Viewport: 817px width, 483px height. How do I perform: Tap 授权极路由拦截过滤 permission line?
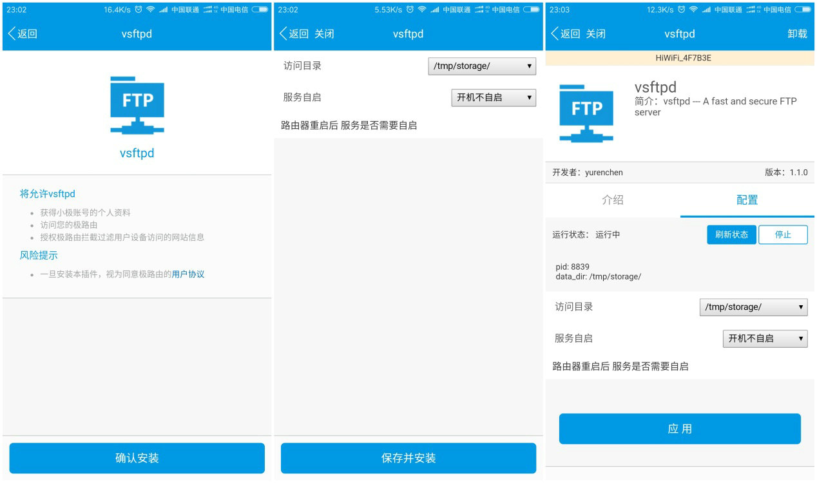(x=122, y=237)
